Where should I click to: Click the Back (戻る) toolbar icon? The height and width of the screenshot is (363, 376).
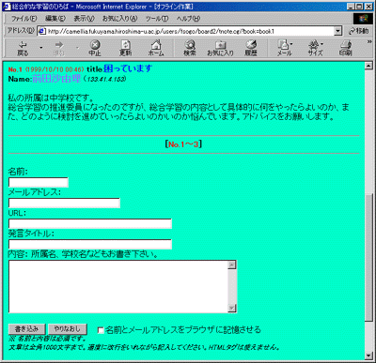[23, 48]
